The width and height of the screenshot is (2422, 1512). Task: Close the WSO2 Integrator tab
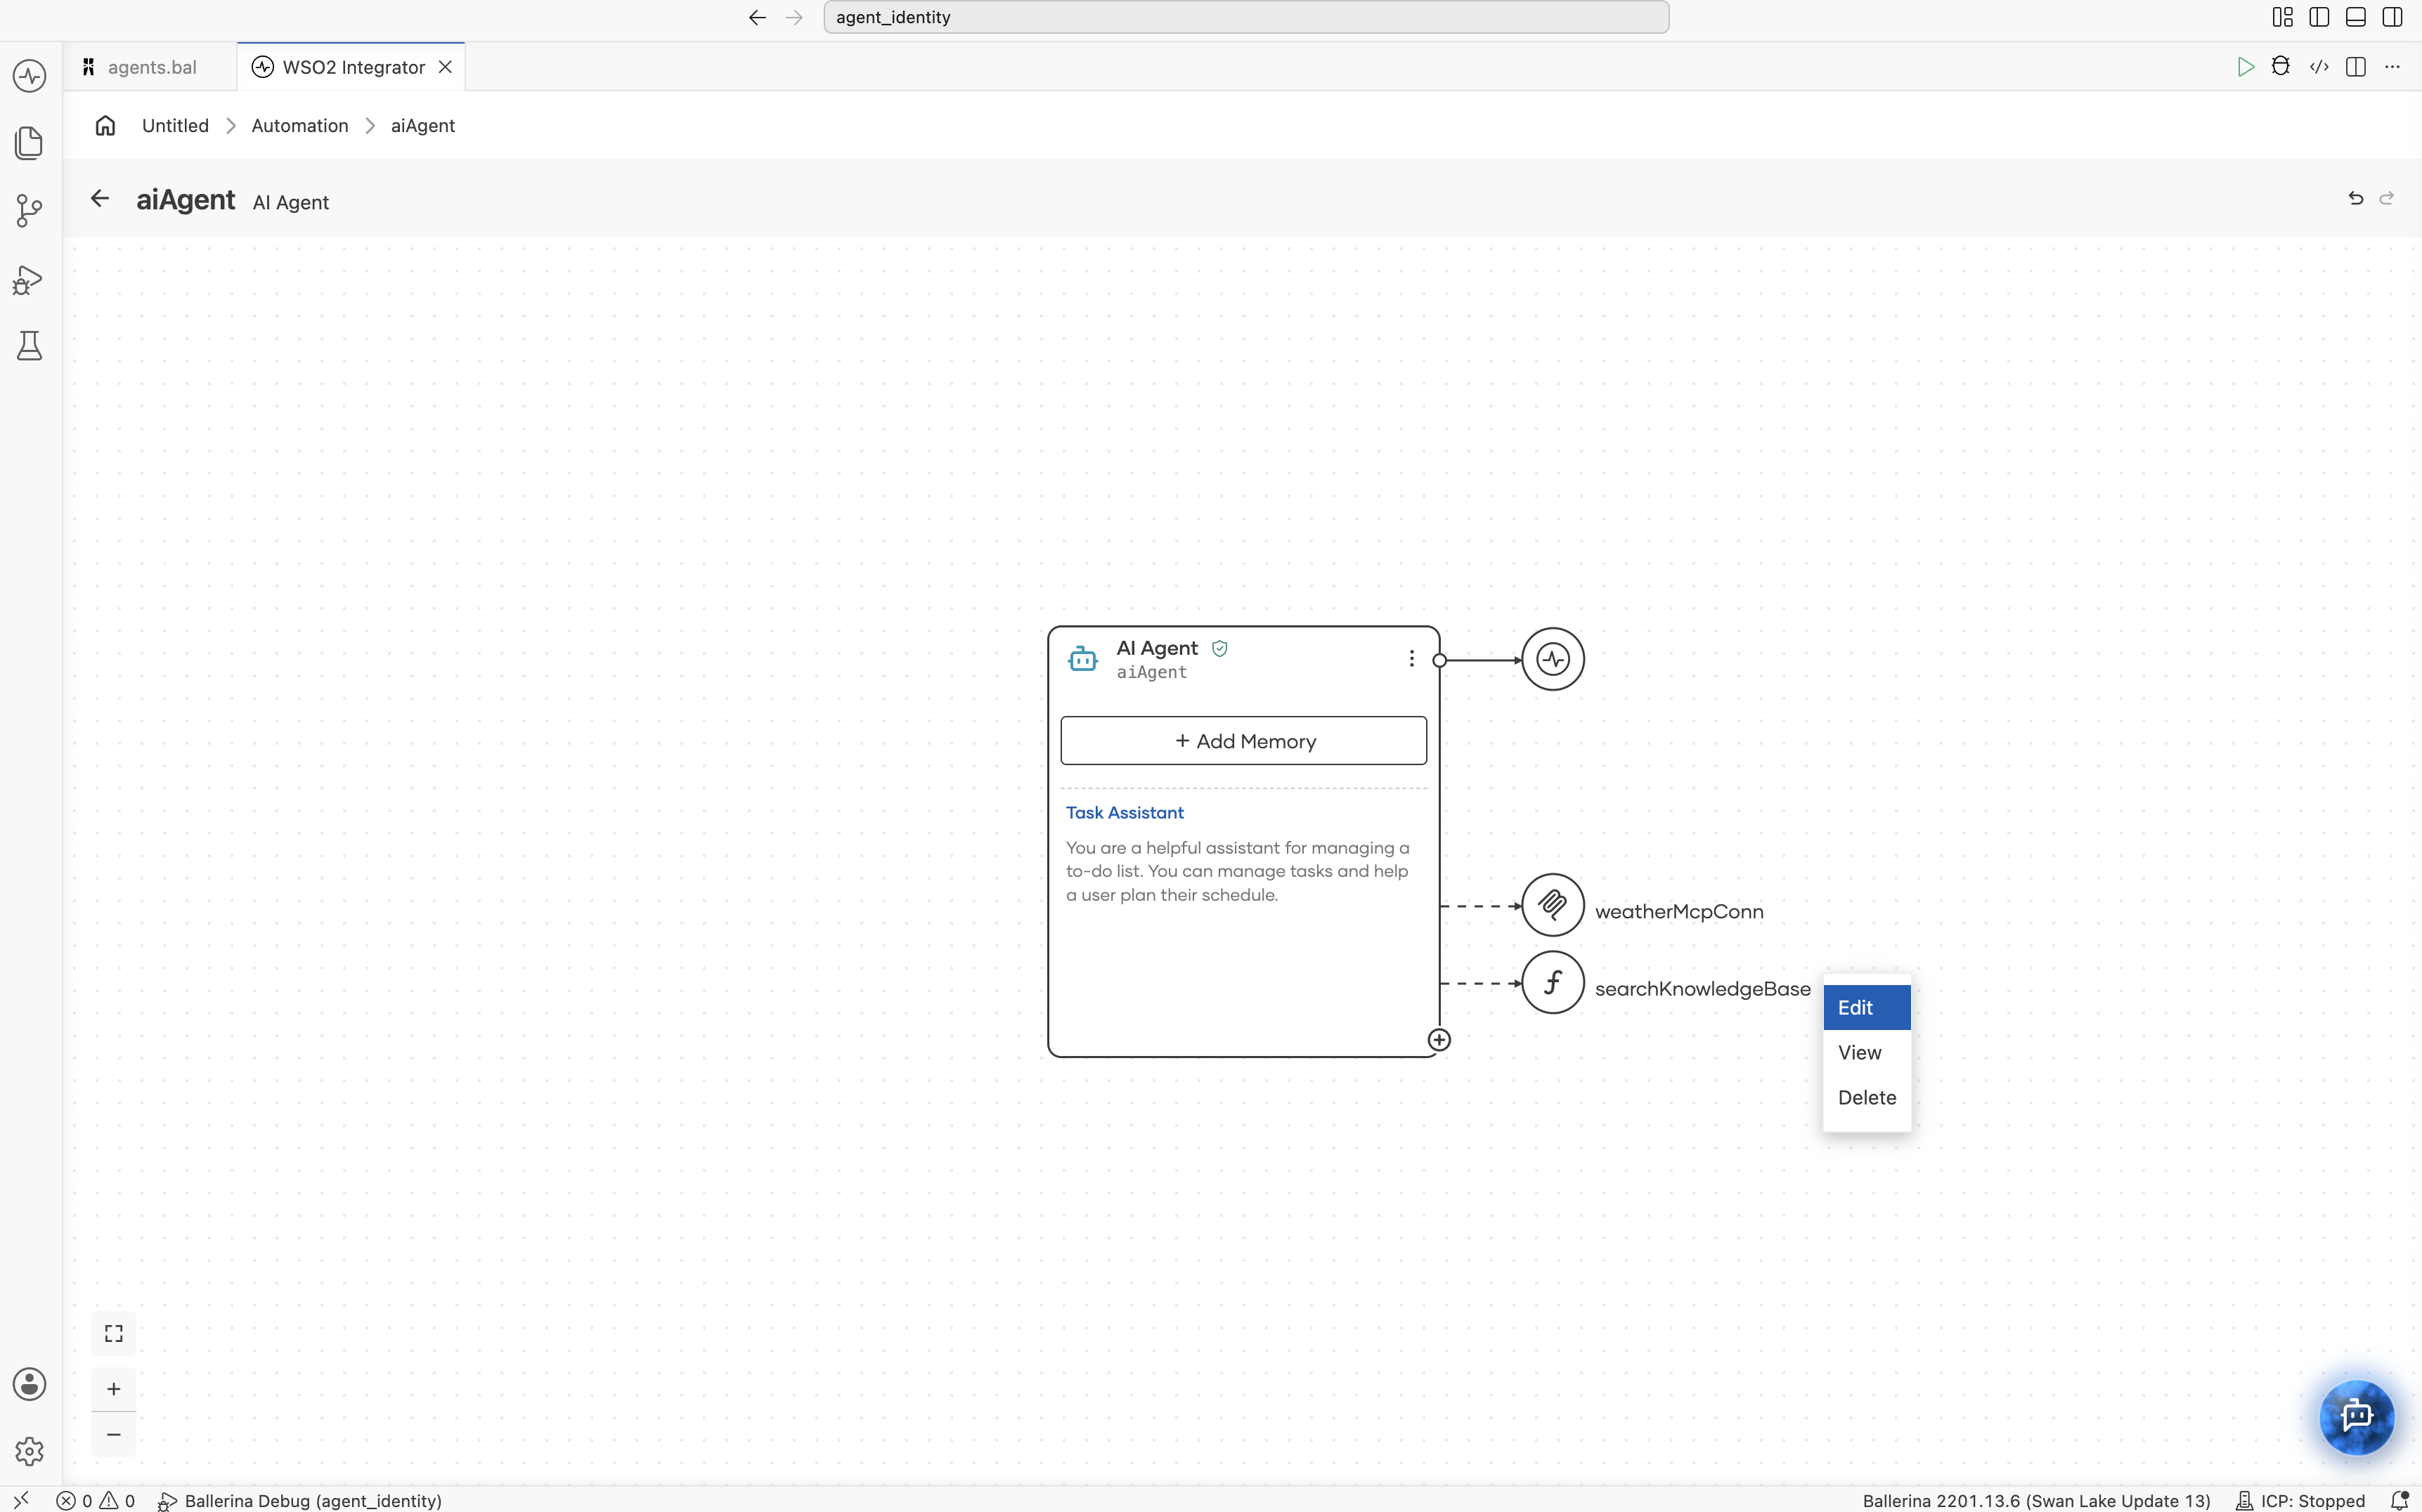click(445, 67)
